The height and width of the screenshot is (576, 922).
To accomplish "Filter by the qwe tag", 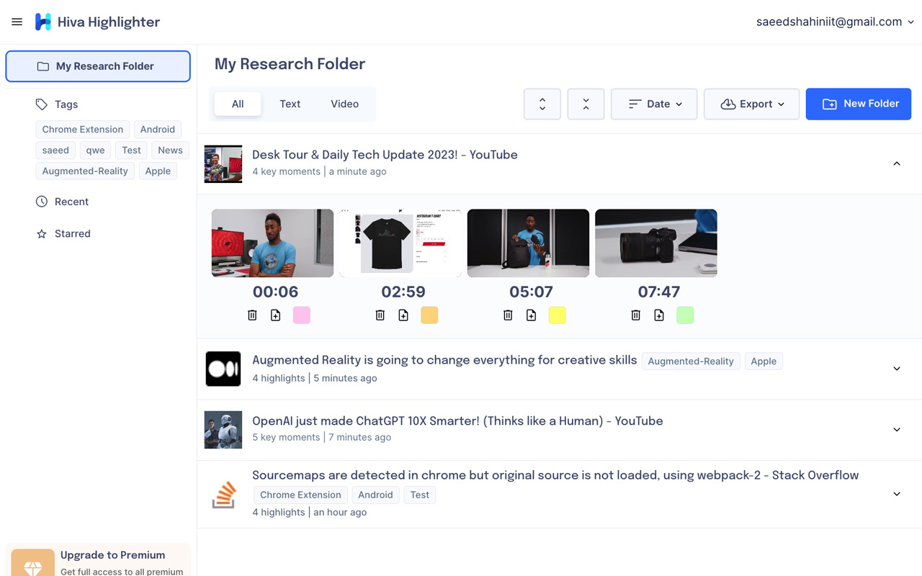I will click(x=95, y=150).
